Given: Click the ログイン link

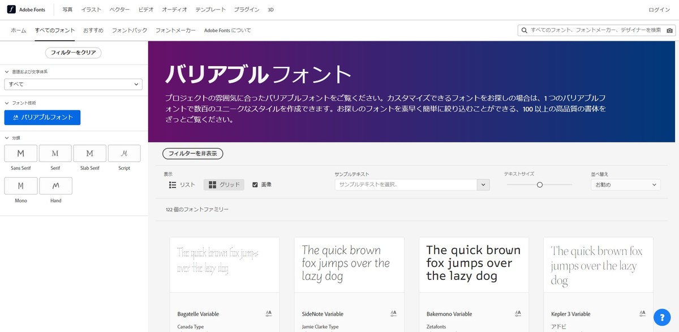Looking at the screenshot, I should tap(659, 10).
